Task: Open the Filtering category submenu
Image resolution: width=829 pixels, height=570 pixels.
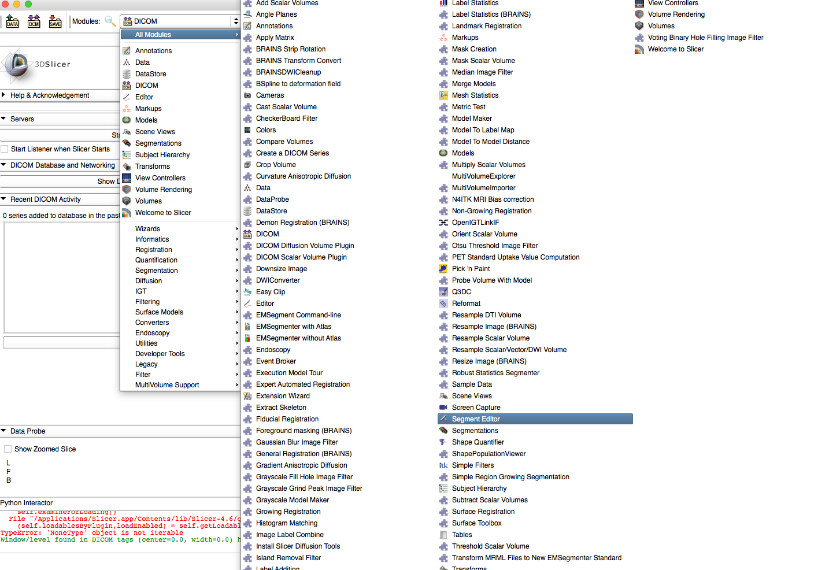Action: coord(180,302)
